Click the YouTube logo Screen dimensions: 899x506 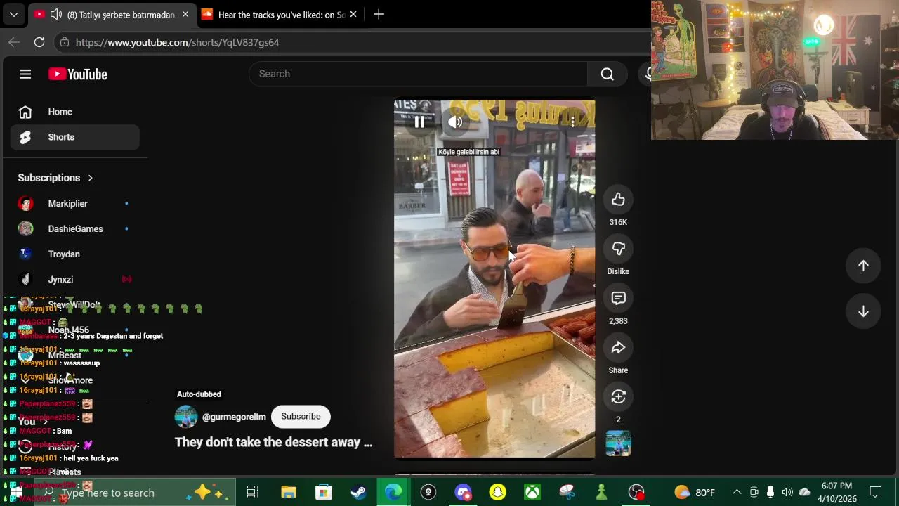click(77, 74)
